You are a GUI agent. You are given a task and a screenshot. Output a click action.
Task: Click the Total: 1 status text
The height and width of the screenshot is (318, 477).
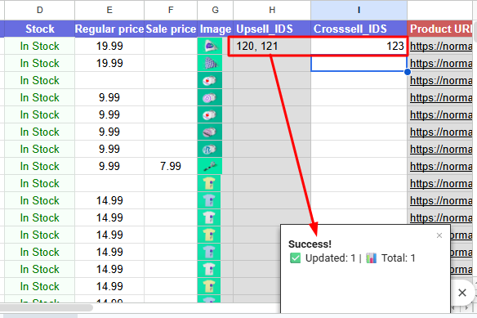point(399,258)
